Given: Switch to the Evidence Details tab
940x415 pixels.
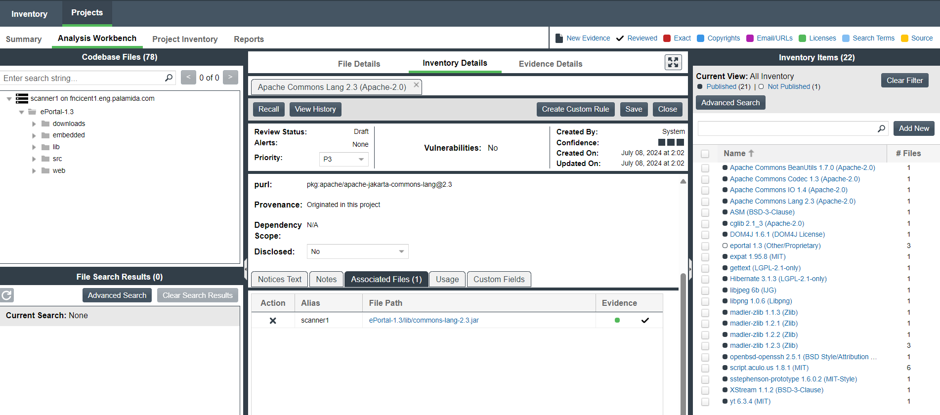Looking at the screenshot, I should pyautogui.click(x=550, y=64).
